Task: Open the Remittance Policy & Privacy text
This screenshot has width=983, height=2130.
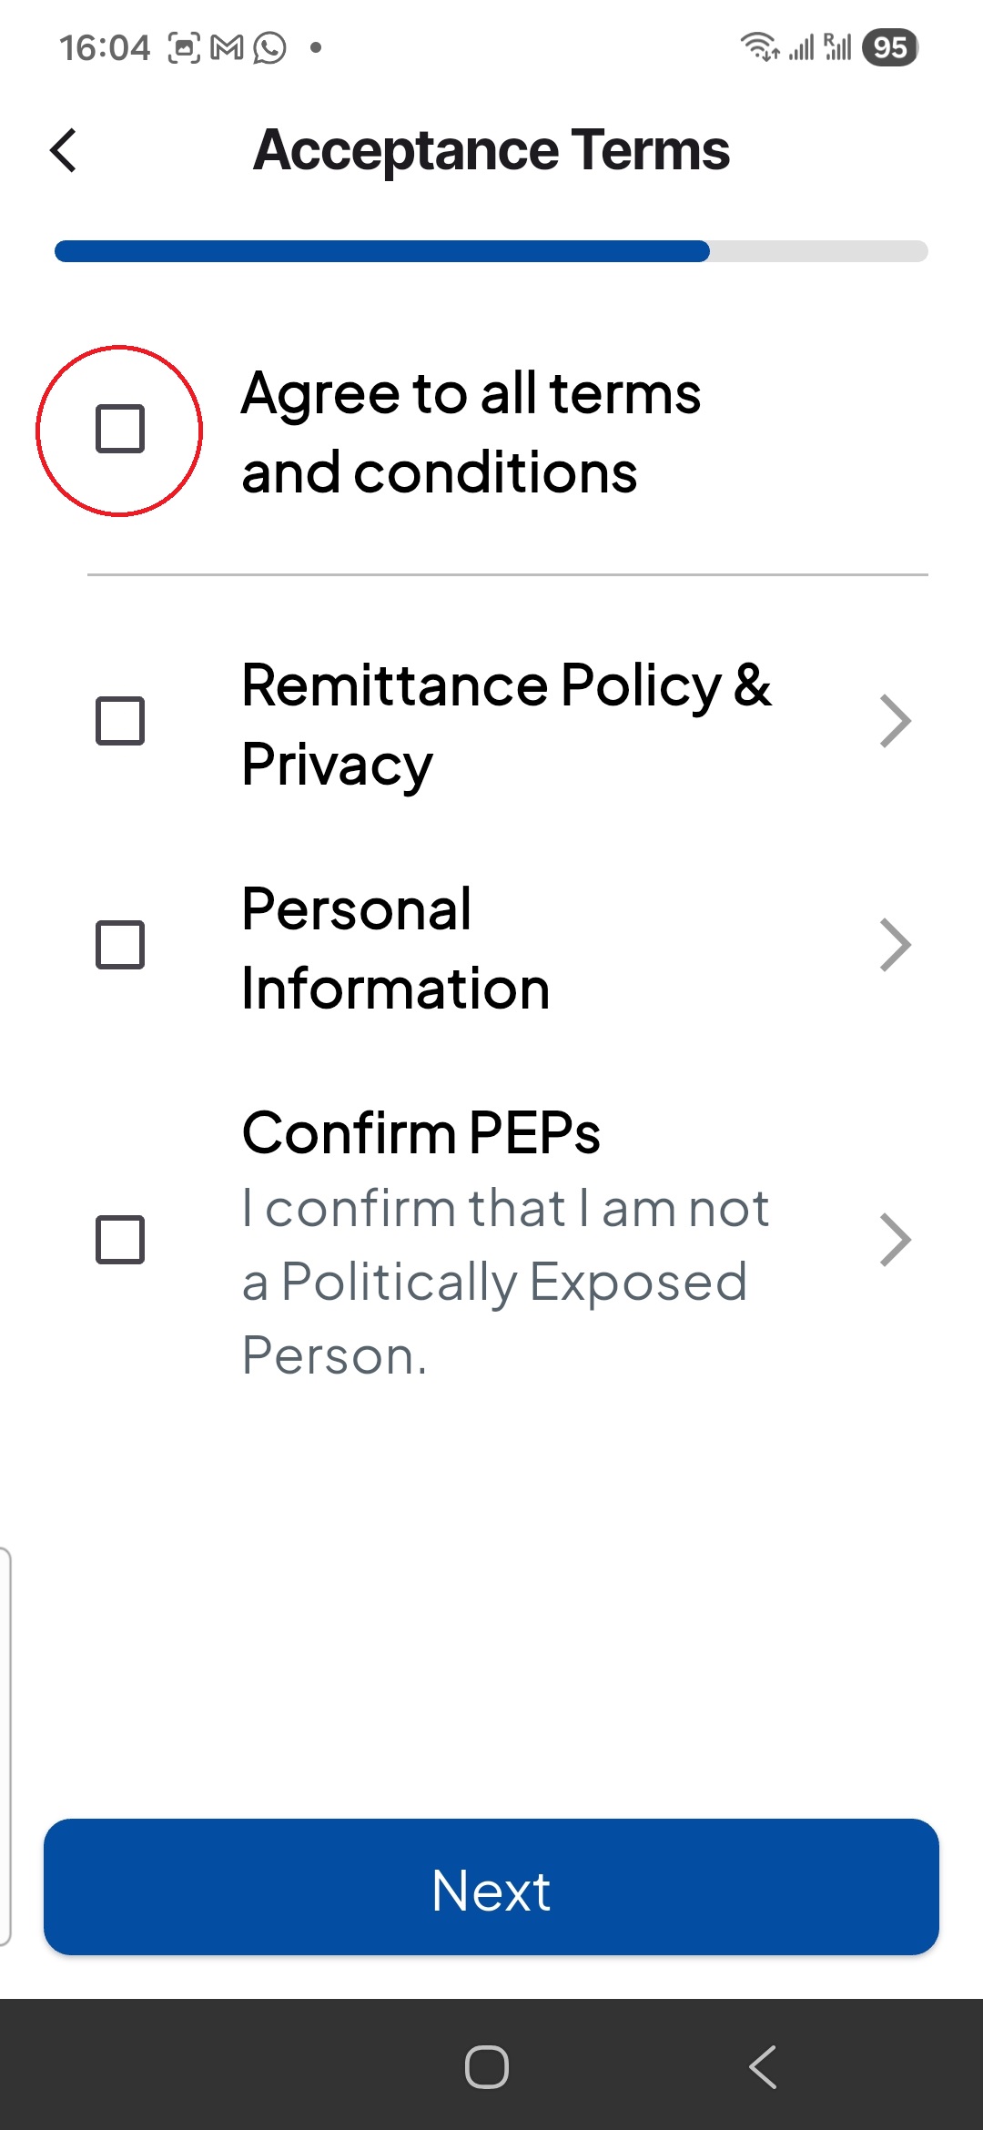Action: [505, 724]
